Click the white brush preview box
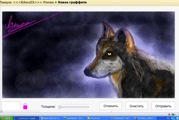Screen dimensions: 179x120 pyautogui.click(x=11, y=106)
